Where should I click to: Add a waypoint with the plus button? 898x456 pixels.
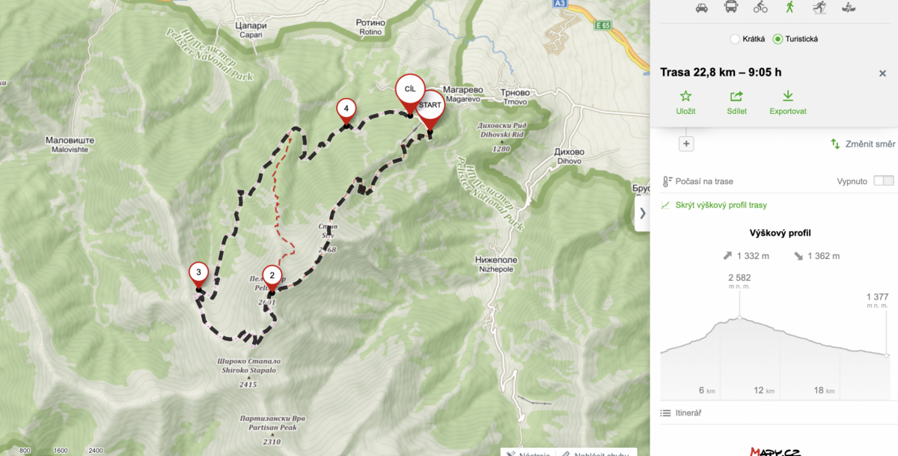tap(687, 144)
